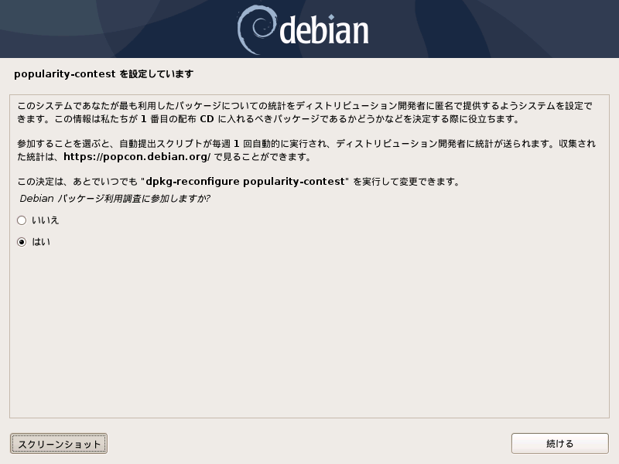
Task: Click the https://popcon.debian.org/ URL text
Action: (137, 157)
